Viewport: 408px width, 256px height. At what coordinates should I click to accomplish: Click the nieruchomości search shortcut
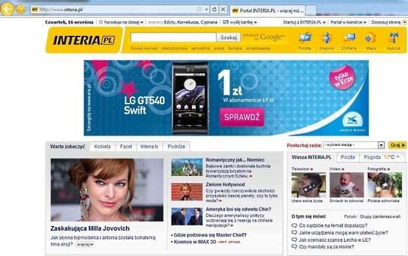[x=174, y=48]
